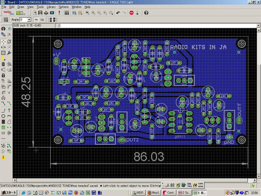Click the Windows Start button

point(9,193)
